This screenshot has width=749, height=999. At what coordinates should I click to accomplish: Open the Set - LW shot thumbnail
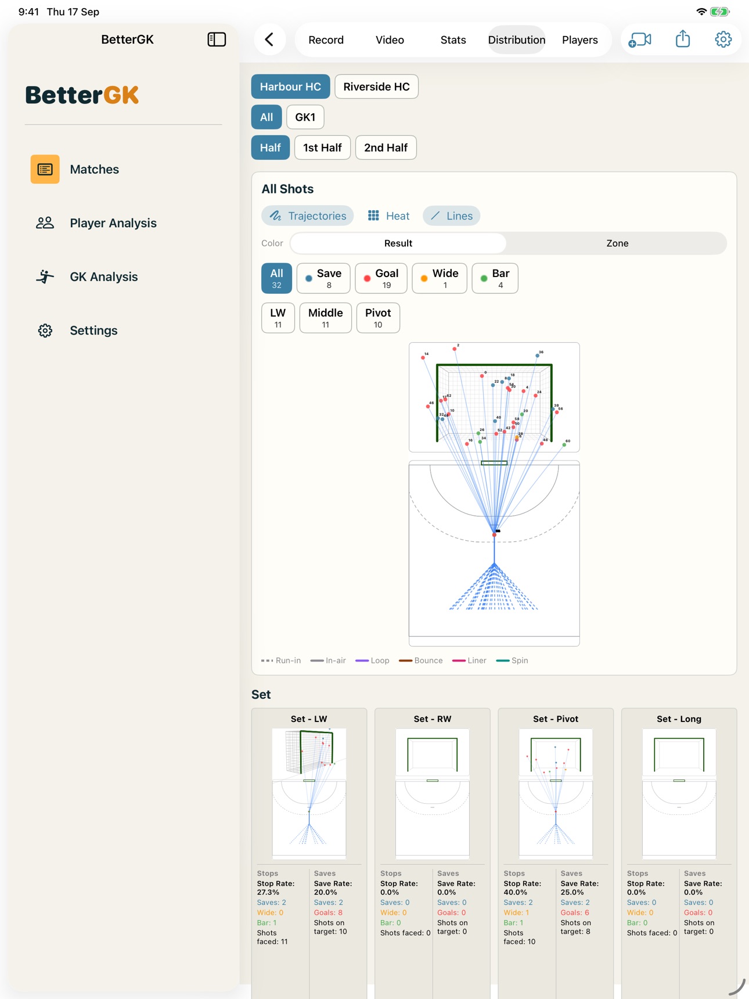click(309, 793)
